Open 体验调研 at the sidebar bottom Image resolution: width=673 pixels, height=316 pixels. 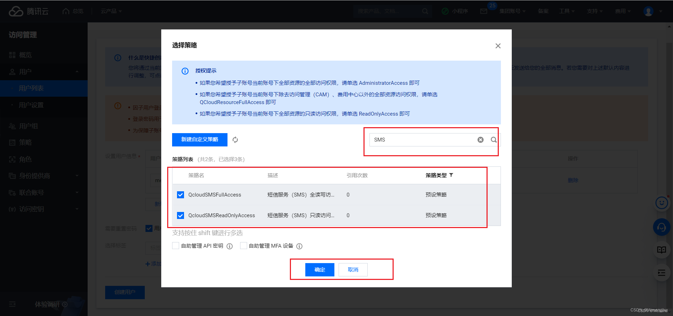coord(51,304)
